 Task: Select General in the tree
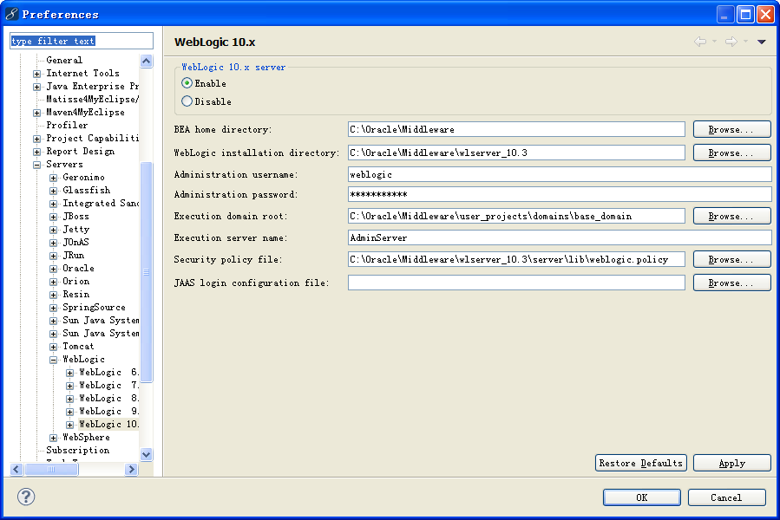(x=64, y=60)
